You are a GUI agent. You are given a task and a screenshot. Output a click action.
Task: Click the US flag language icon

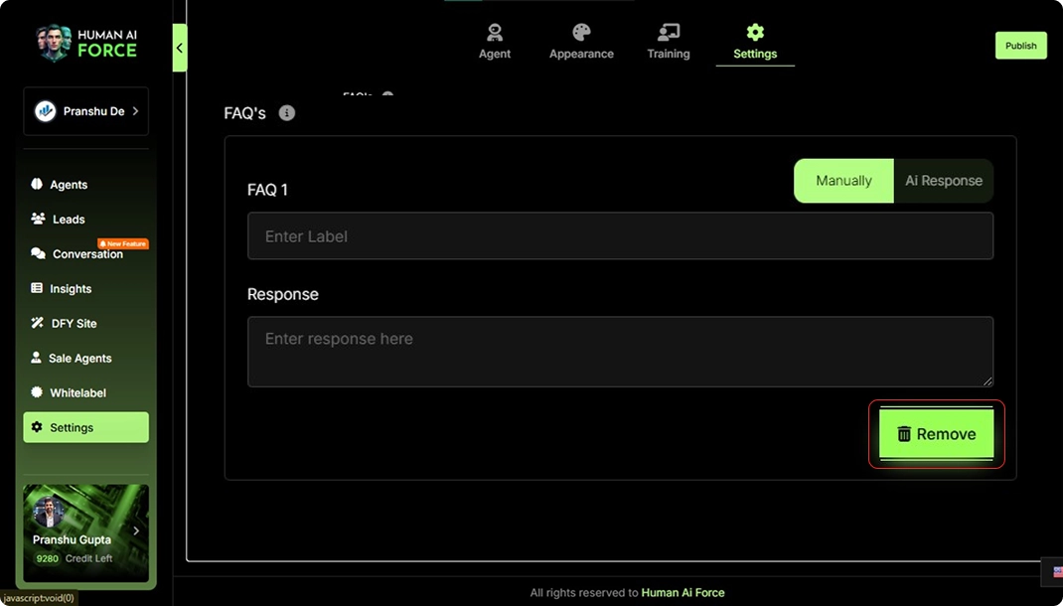pos(1058,572)
